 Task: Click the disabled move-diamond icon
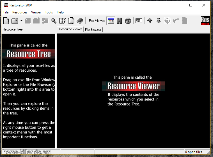167,21
